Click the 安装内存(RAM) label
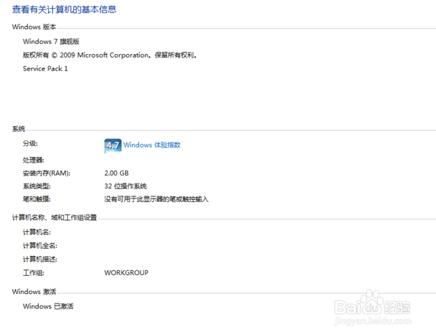The image size is (436, 336). tap(46, 173)
